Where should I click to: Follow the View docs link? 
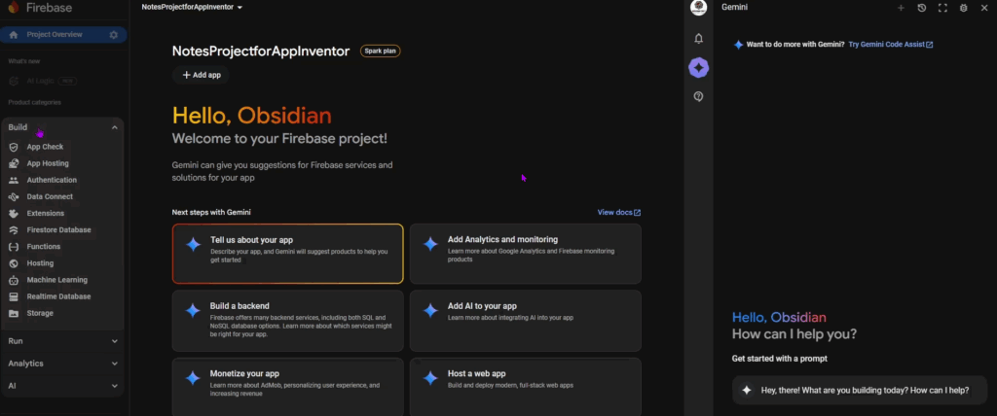click(x=618, y=212)
